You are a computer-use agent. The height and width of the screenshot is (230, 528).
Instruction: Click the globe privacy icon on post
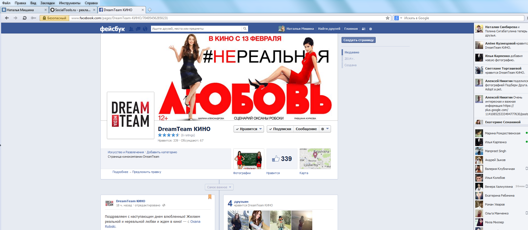[x=164, y=205]
